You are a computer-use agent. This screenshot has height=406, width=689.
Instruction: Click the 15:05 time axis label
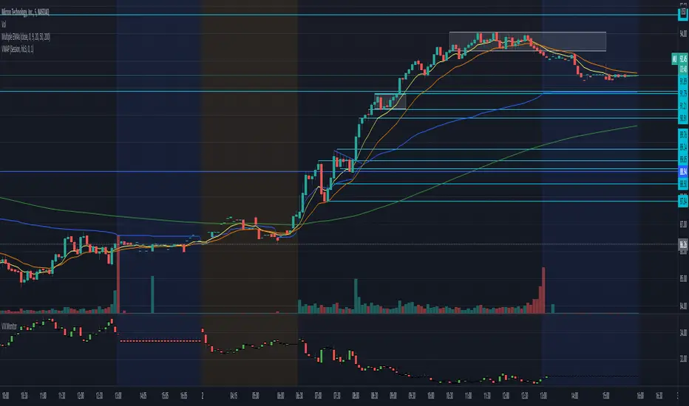(165, 396)
